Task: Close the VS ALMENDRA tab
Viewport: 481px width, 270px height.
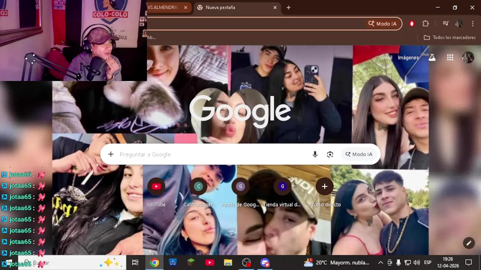Action: (186, 7)
